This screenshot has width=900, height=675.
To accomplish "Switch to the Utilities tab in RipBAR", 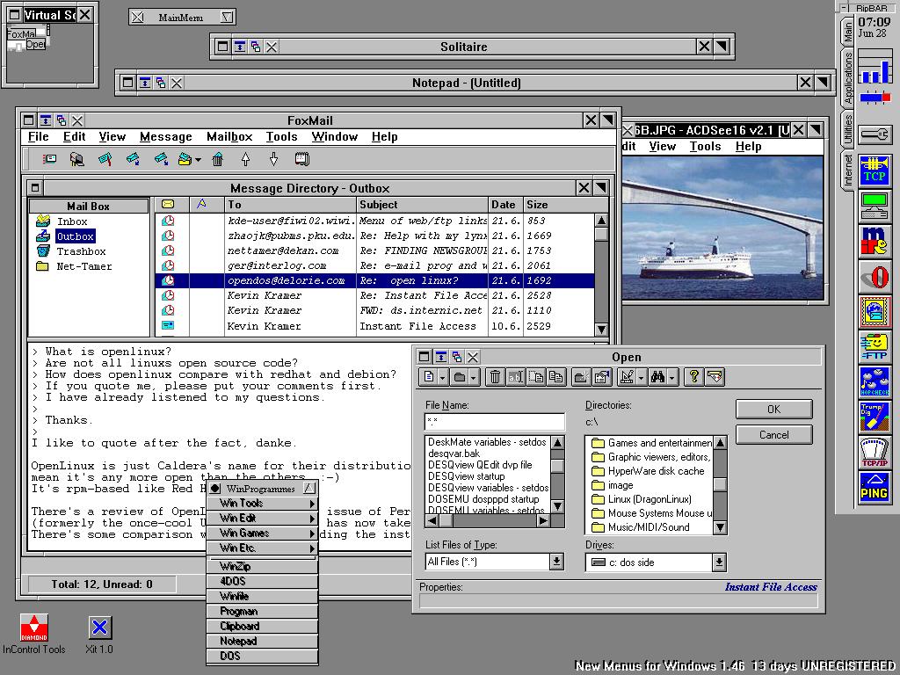I will point(848,128).
